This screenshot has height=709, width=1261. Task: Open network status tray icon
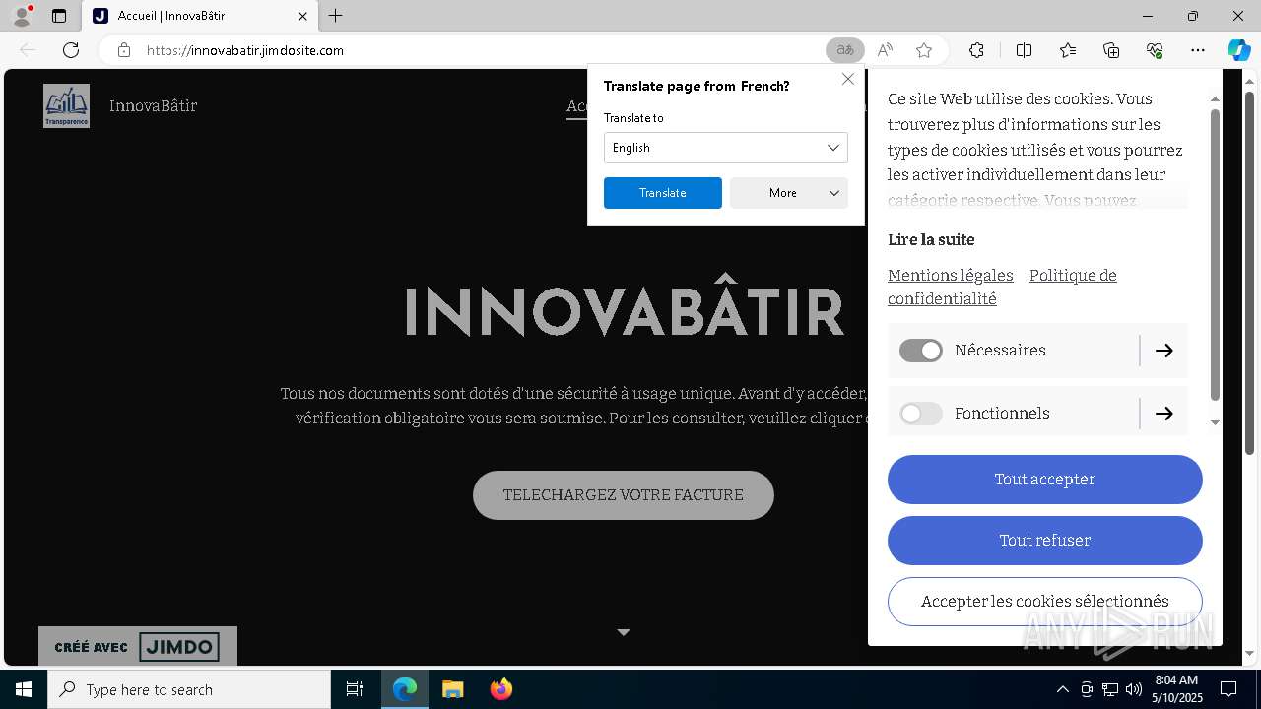tap(1110, 689)
